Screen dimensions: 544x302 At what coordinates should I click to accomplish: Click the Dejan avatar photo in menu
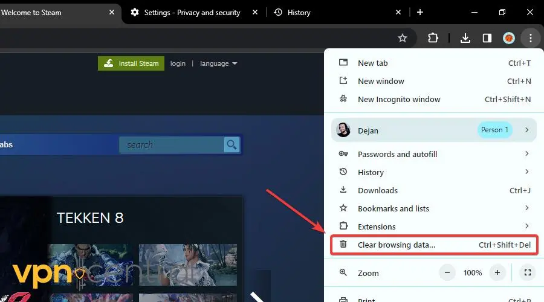click(x=343, y=130)
